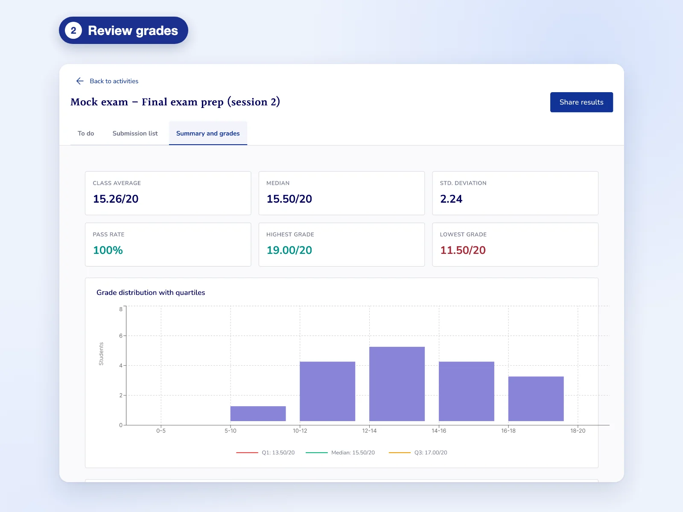Click the Q3: 17.00/20 legend entry
Screen dimensions: 683x512
pyautogui.click(x=418, y=453)
